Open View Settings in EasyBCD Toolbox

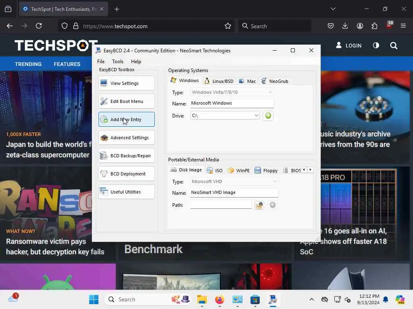pyautogui.click(x=126, y=83)
